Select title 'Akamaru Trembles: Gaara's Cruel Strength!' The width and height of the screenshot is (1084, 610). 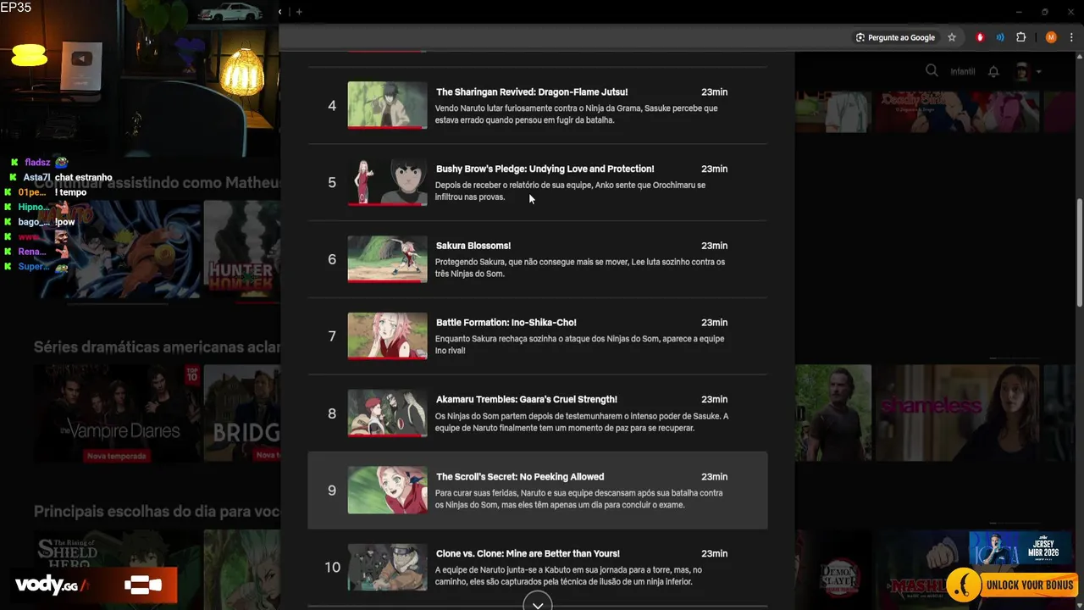527,399
